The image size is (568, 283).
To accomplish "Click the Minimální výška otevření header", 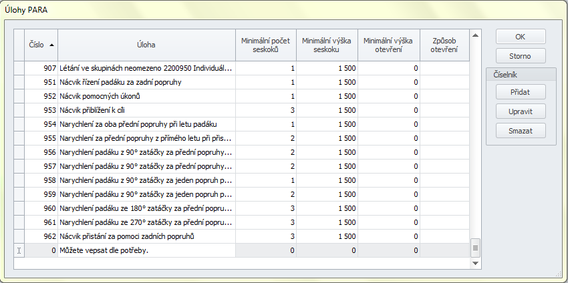I will pyautogui.click(x=388, y=45).
